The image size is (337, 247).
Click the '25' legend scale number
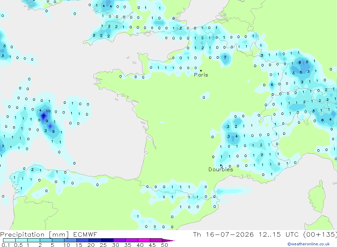click(103, 245)
